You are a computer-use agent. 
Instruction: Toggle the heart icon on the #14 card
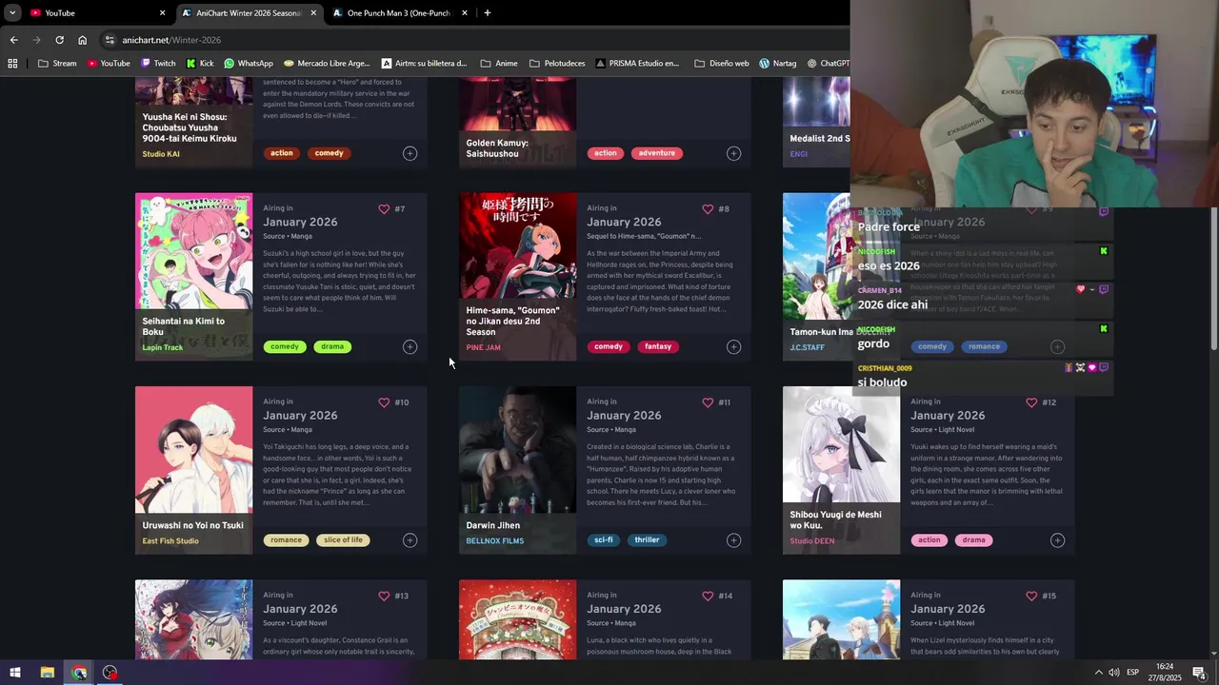708,596
